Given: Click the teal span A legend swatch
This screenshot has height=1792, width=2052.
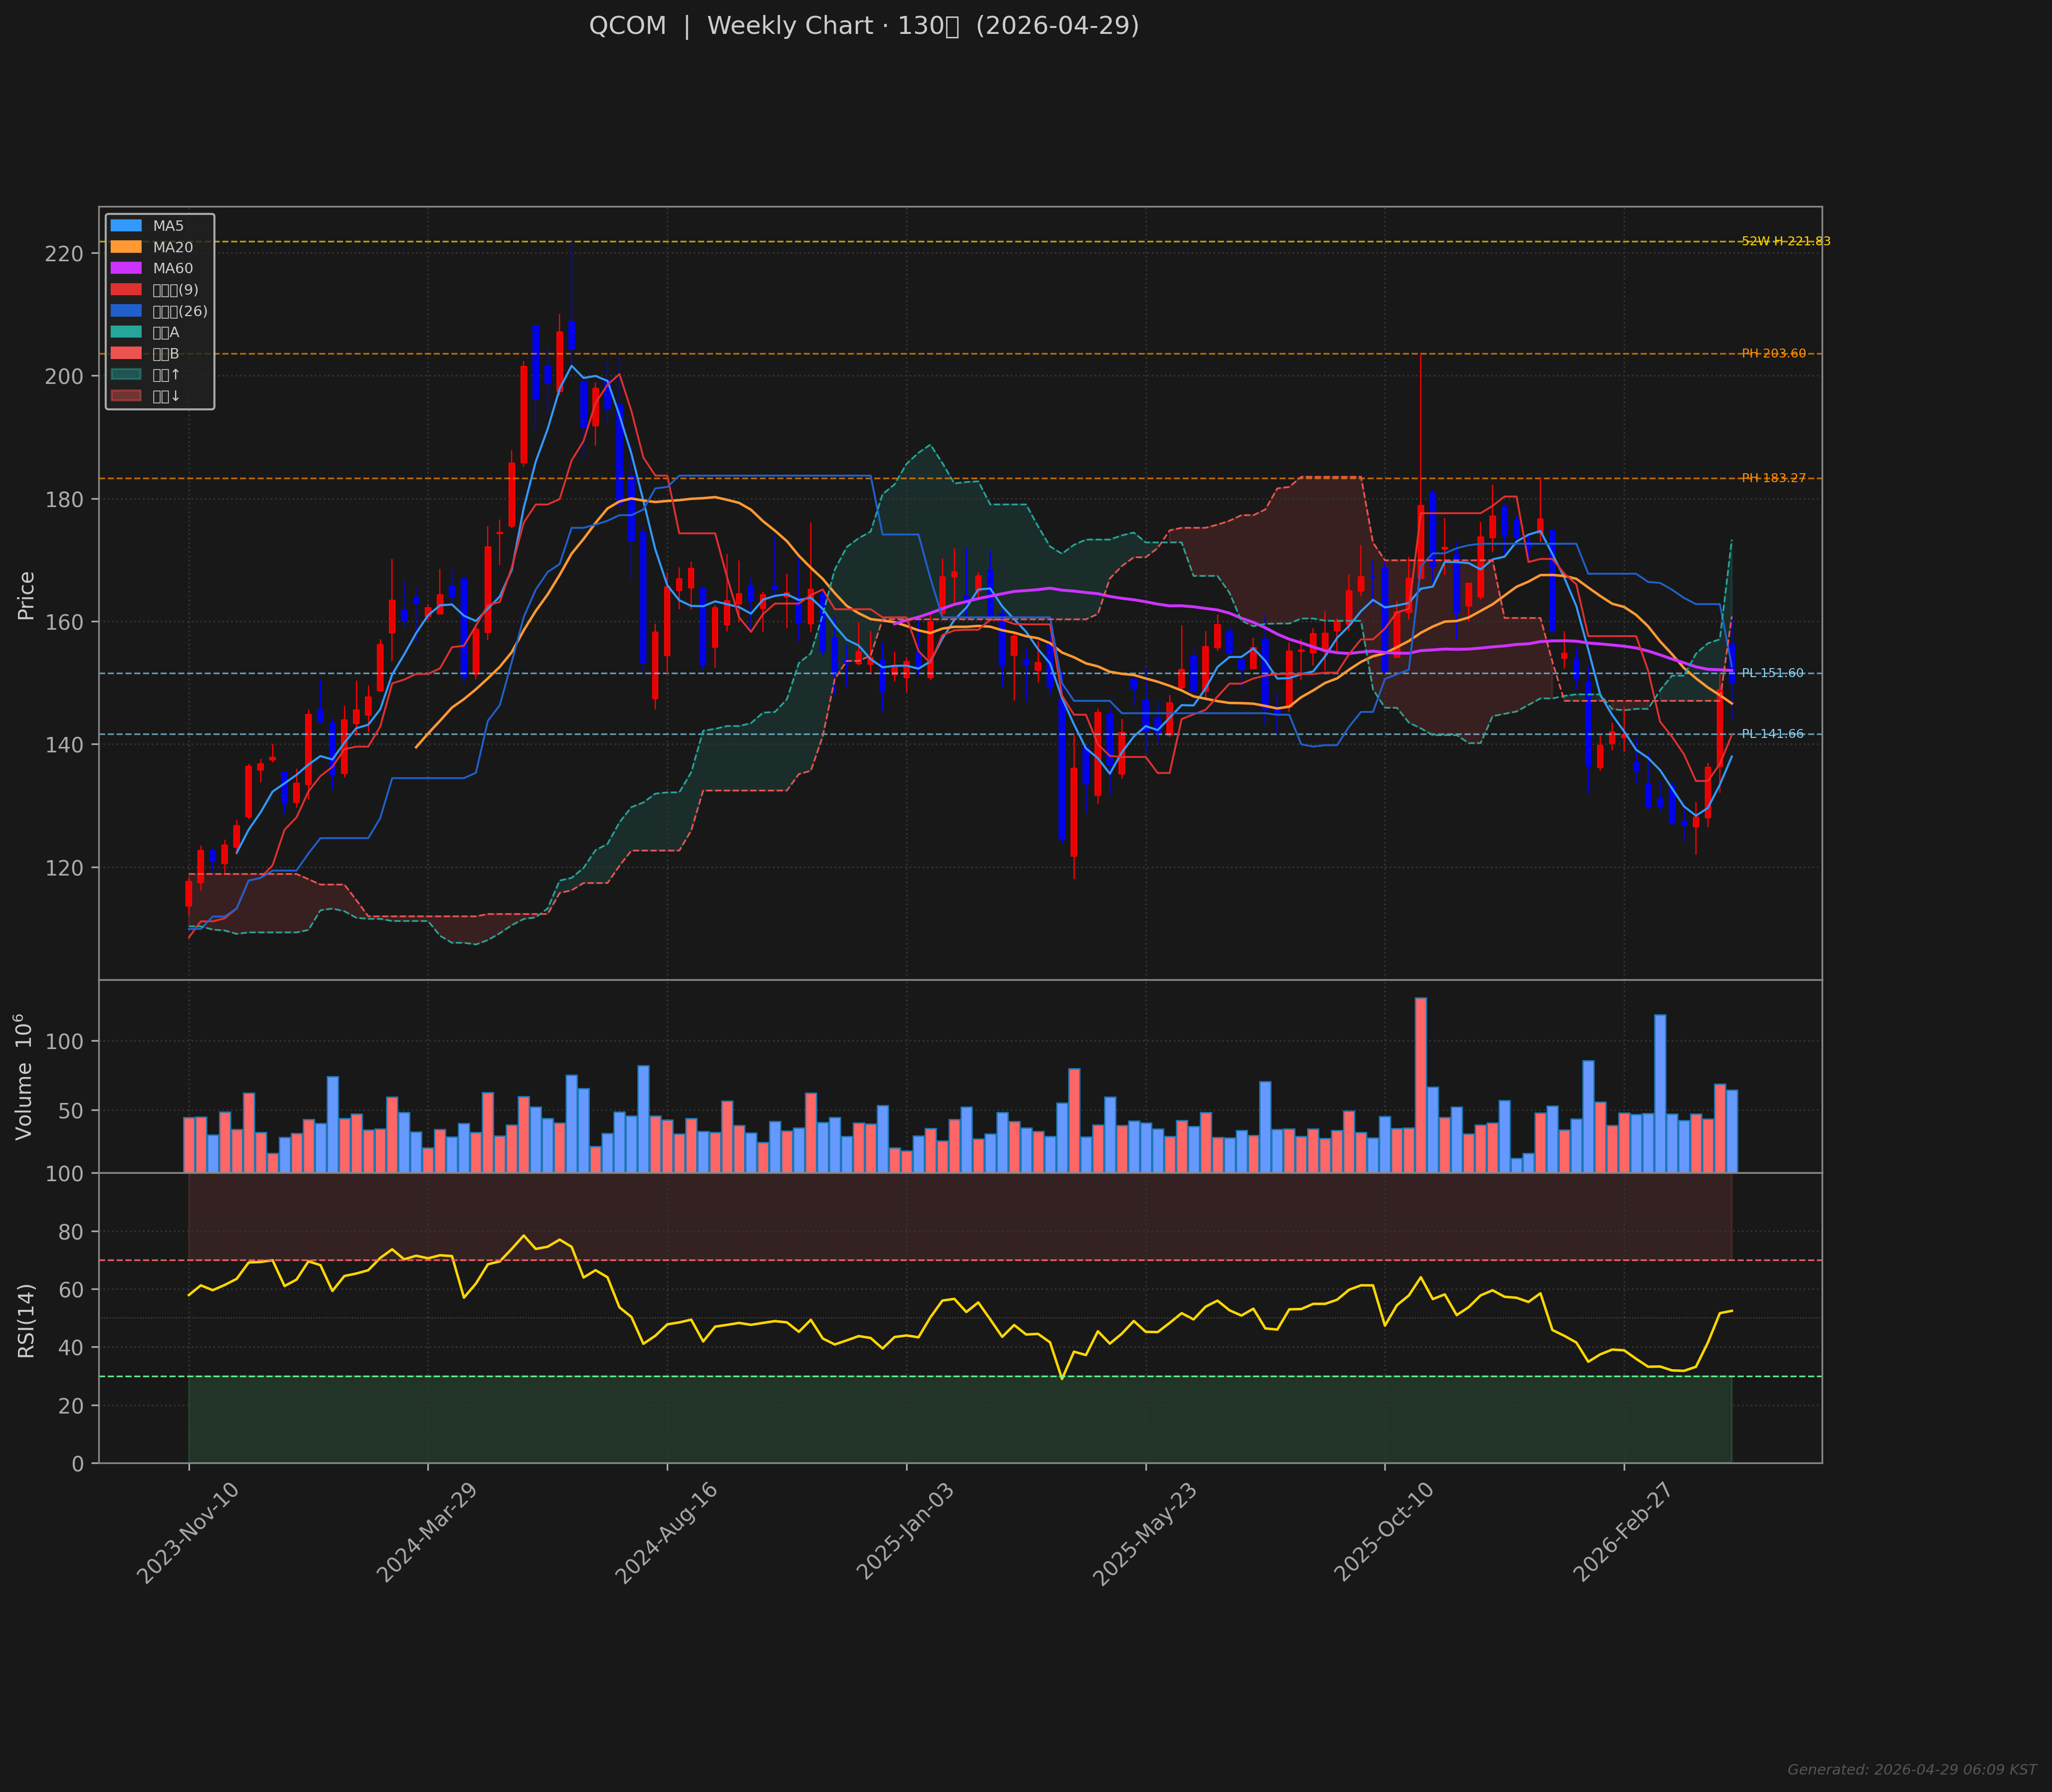Looking at the screenshot, I should click(x=126, y=332).
